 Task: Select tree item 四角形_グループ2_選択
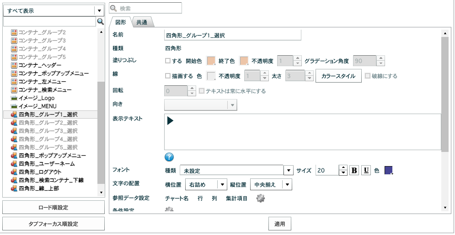point(48,123)
